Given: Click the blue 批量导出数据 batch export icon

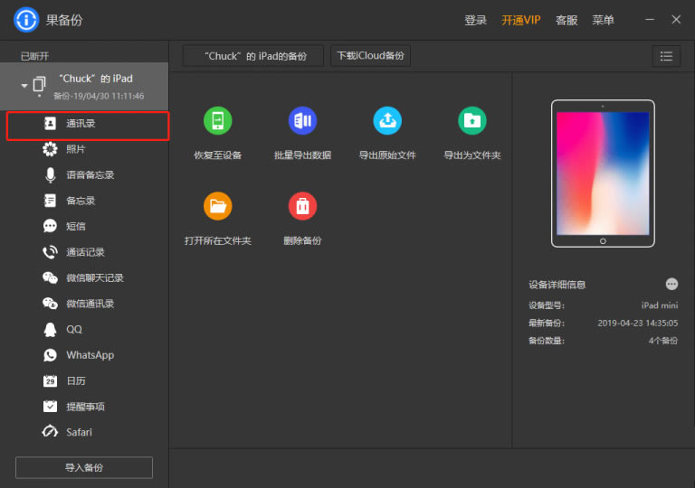Looking at the screenshot, I should click(x=302, y=121).
